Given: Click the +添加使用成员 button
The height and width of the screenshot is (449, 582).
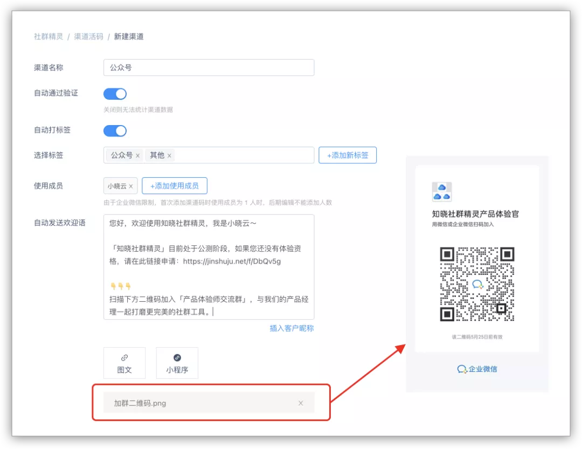Looking at the screenshot, I should click(175, 185).
